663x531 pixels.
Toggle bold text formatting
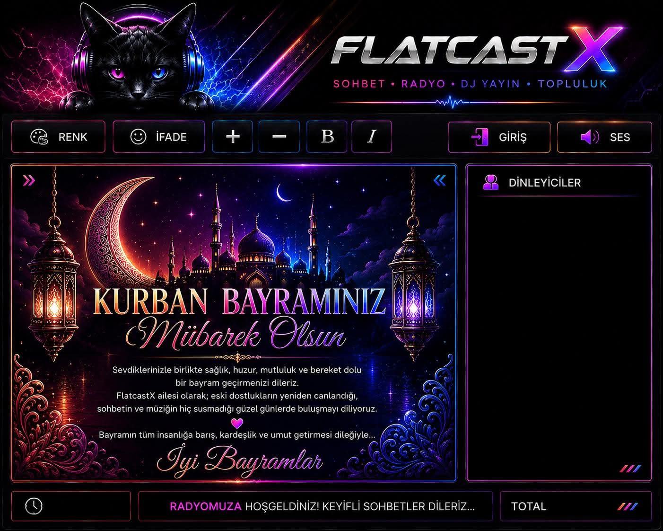[x=327, y=137]
